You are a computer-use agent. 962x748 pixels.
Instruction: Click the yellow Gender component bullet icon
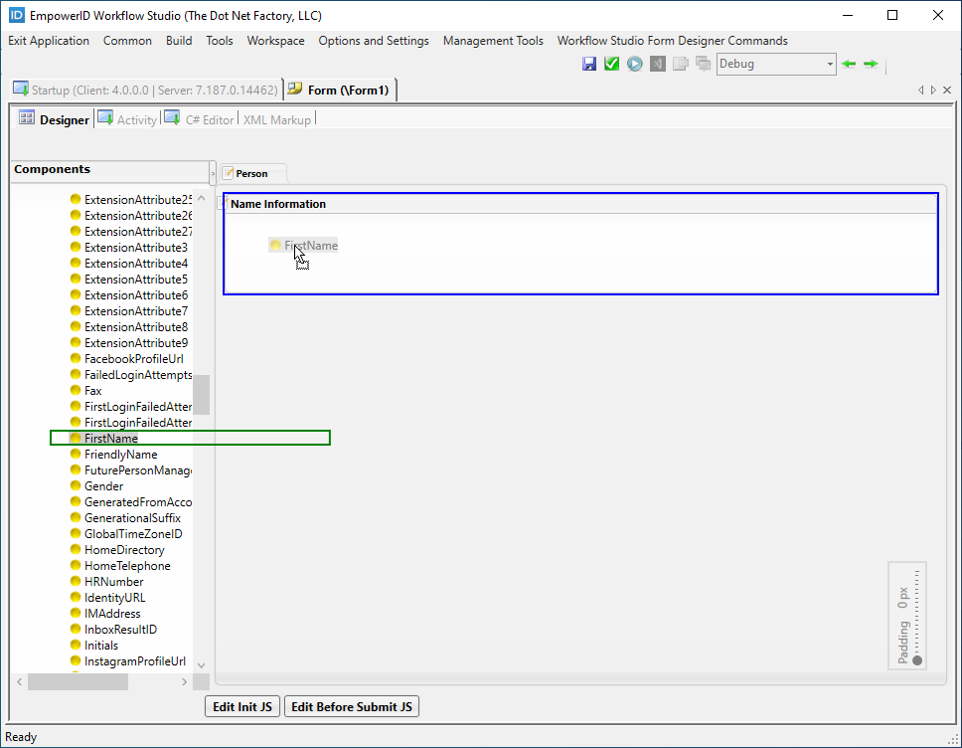tap(76, 486)
